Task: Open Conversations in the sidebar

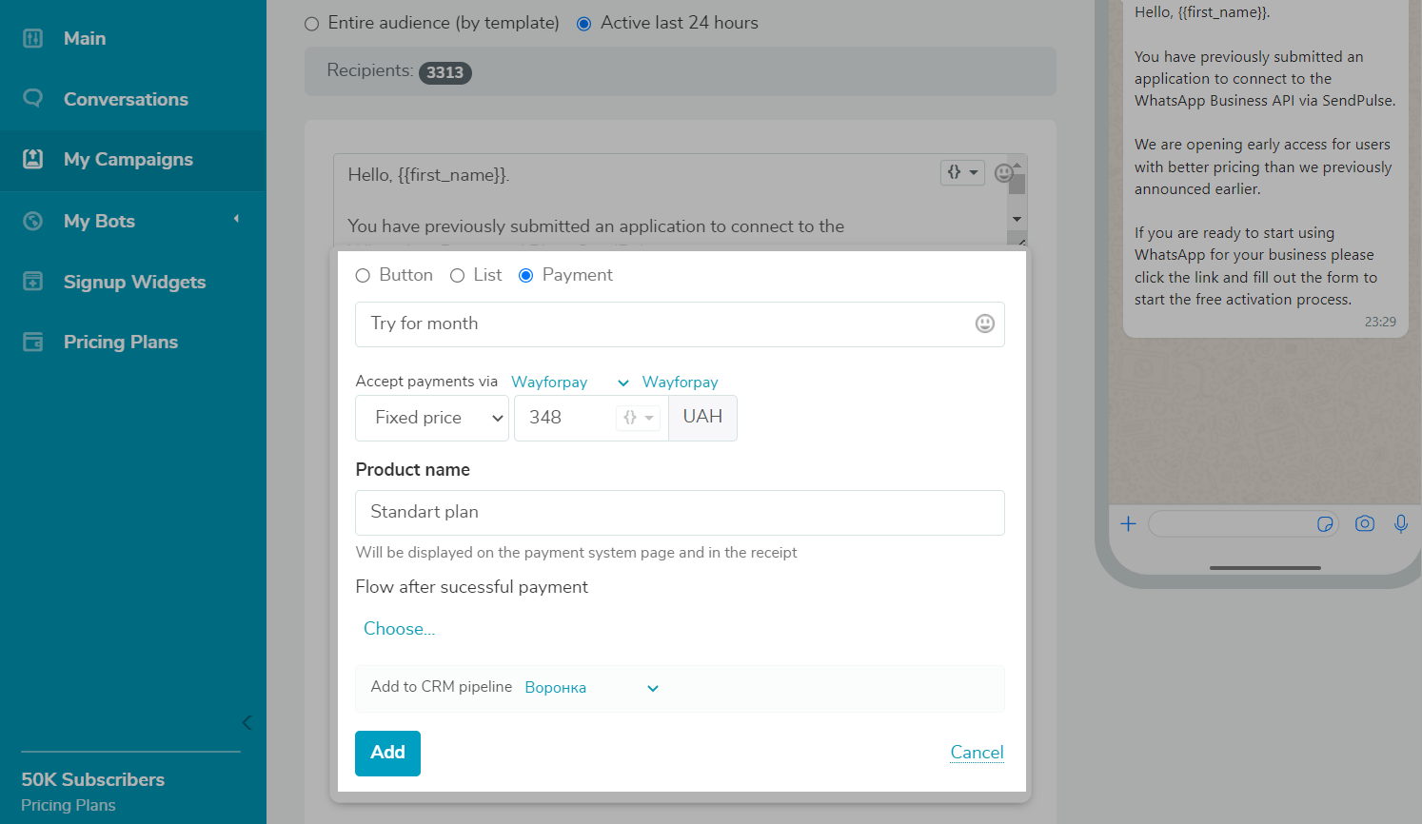Action: pyautogui.click(x=126, y=99)
